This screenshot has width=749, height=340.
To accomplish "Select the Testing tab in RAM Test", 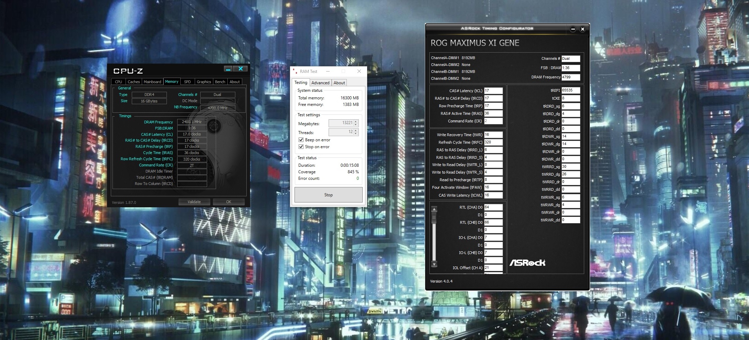I will 301,83.
